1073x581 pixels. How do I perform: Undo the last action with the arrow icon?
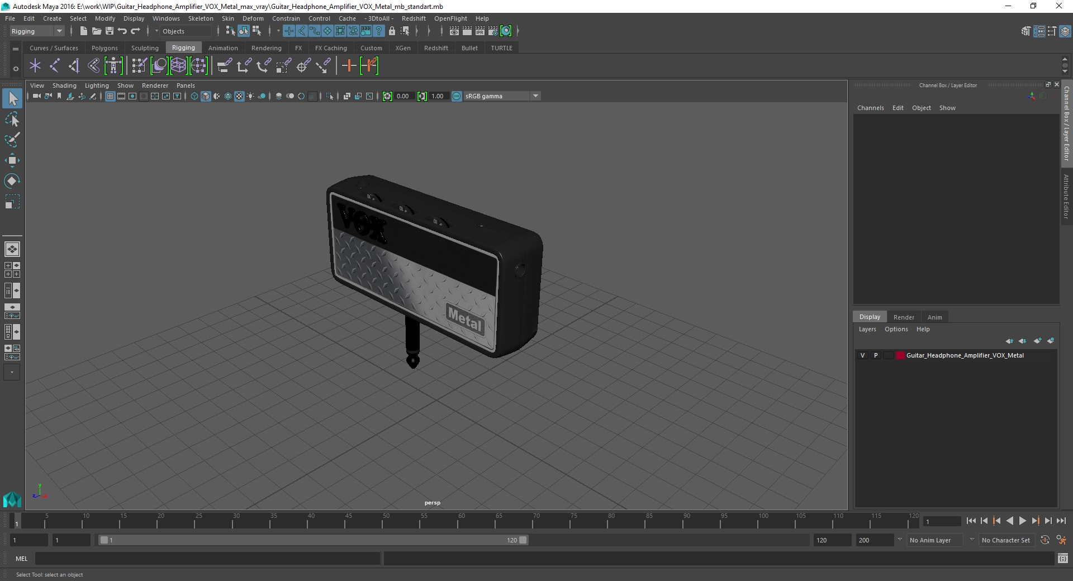[122, 31]
